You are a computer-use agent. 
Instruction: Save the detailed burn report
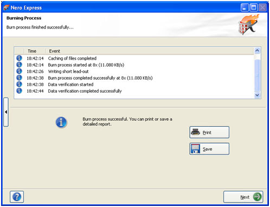point(209,149)
